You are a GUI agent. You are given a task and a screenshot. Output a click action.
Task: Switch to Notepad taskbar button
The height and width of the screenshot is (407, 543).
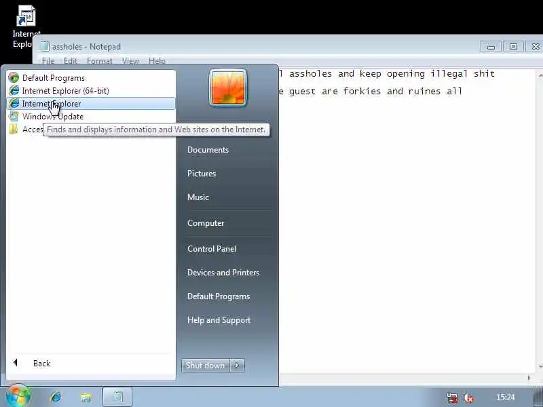(x=117, y=397)
